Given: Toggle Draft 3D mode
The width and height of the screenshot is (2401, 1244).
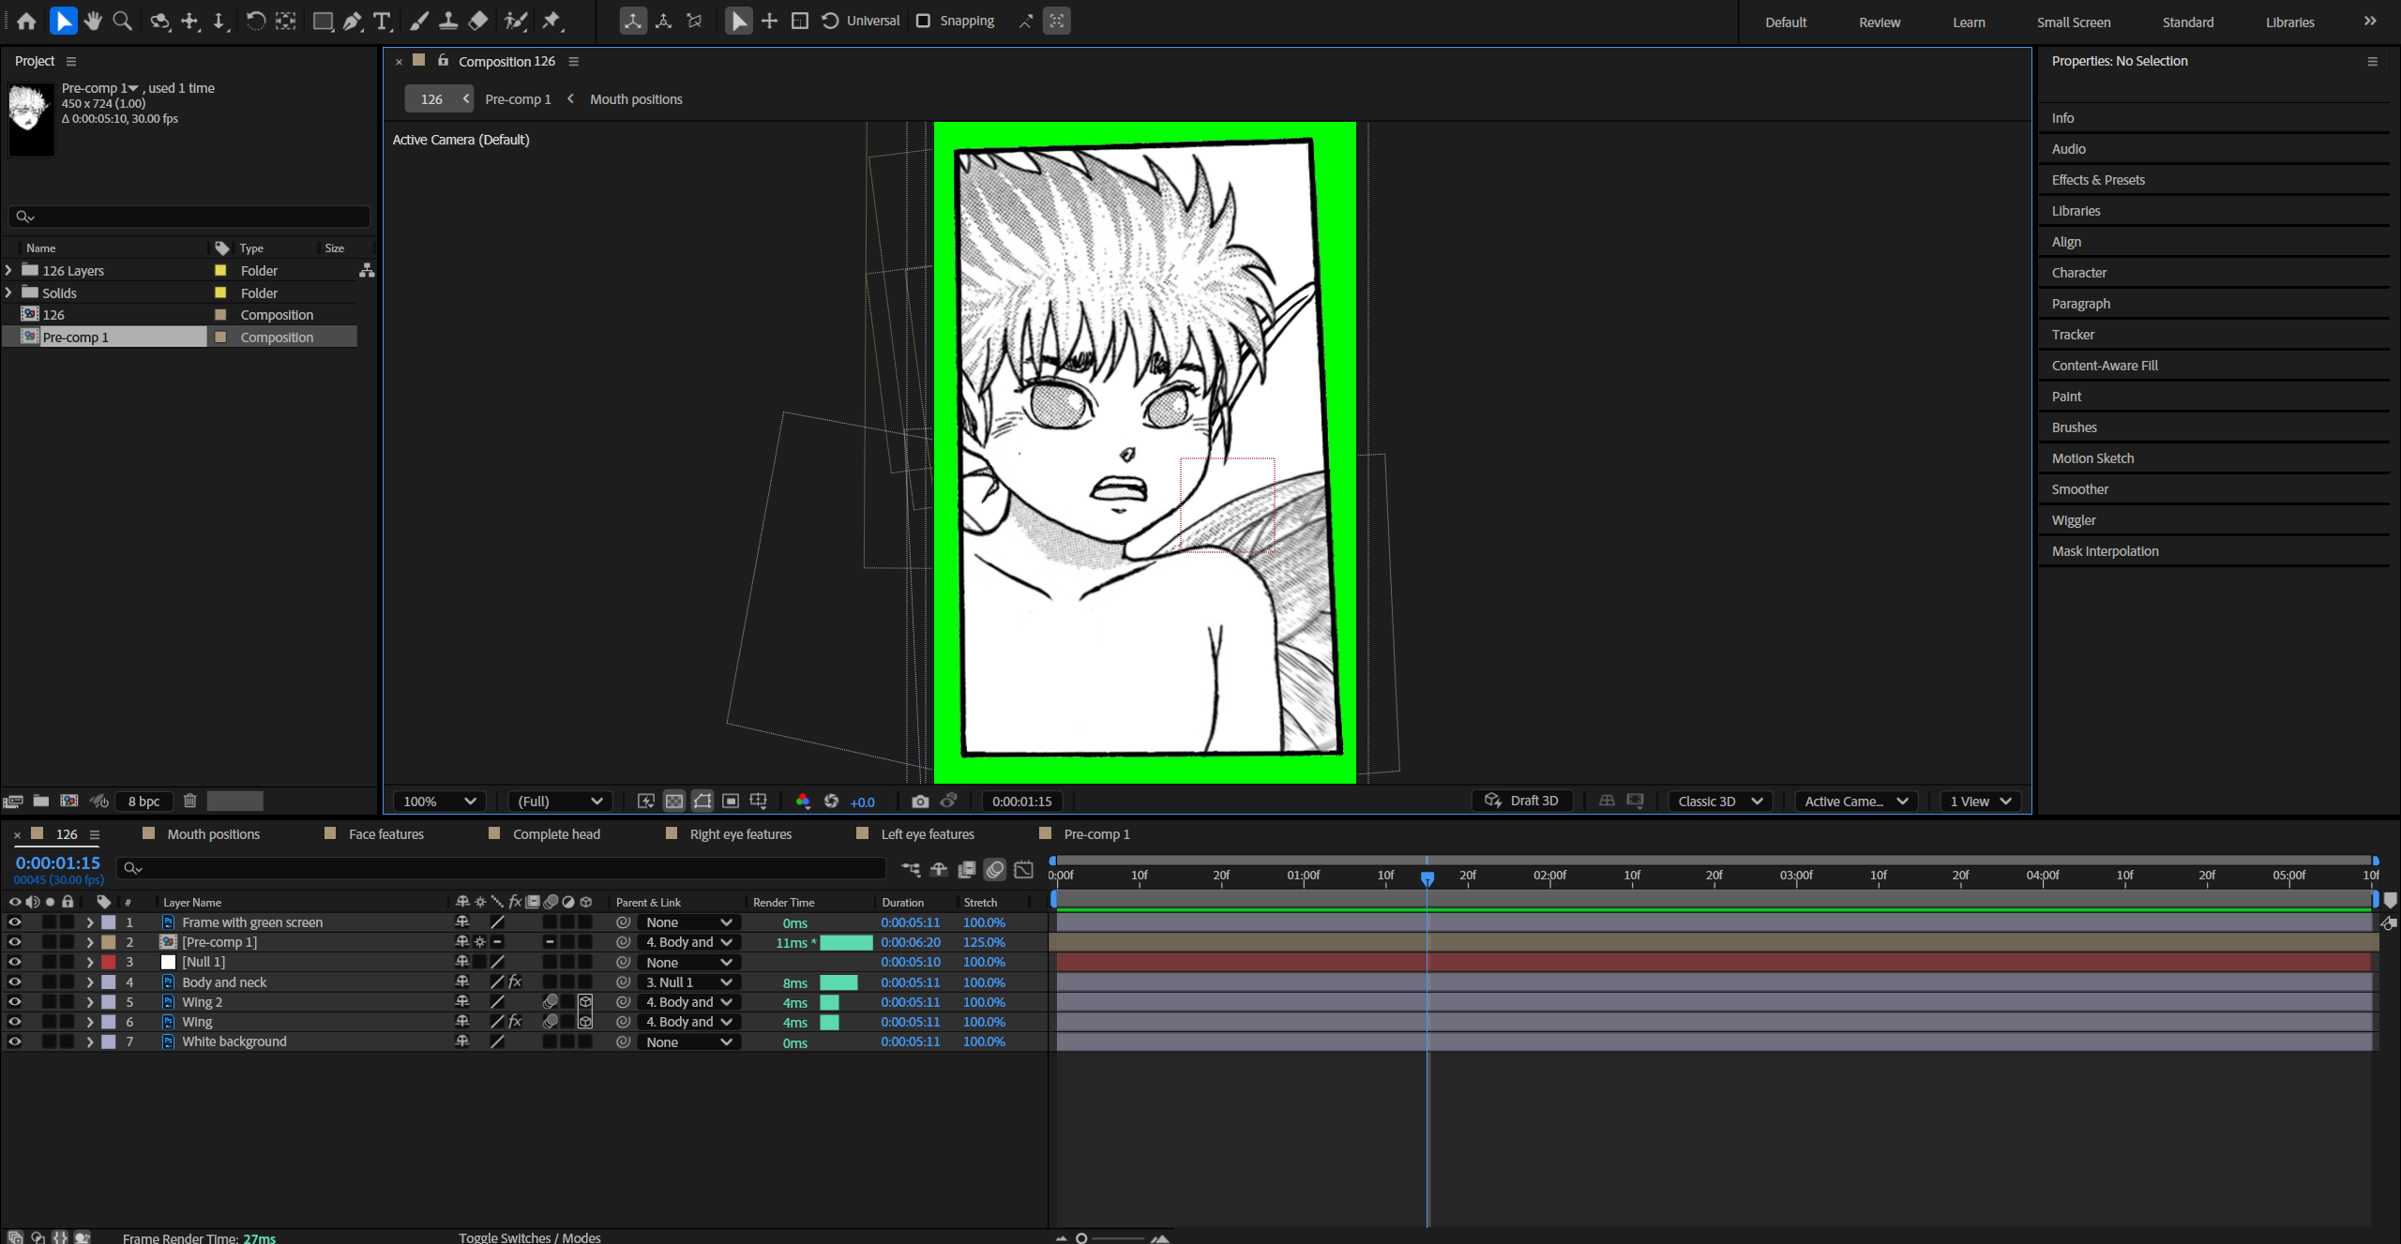Looking at the screenshot, I should tap(1521, 801).
